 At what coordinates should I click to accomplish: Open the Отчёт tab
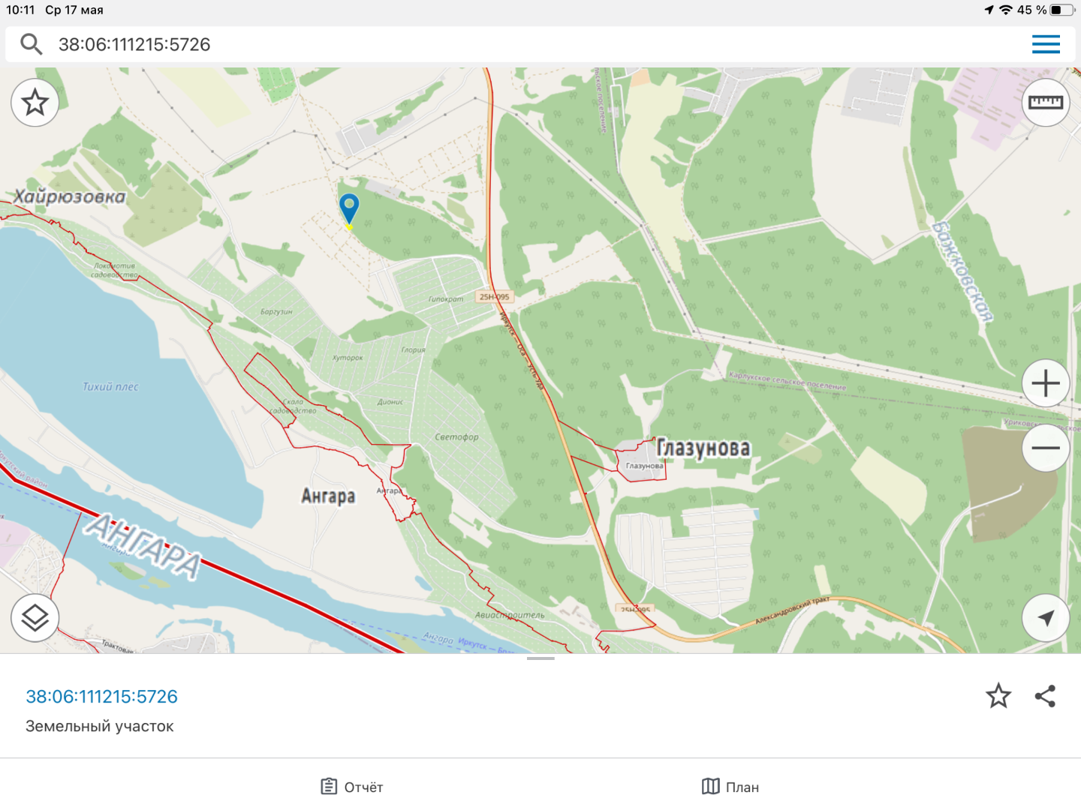coord(352,787)
